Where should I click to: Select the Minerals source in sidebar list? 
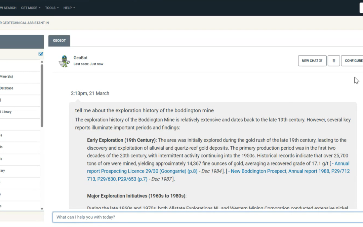pyautogui.click(x=7, y=77)
